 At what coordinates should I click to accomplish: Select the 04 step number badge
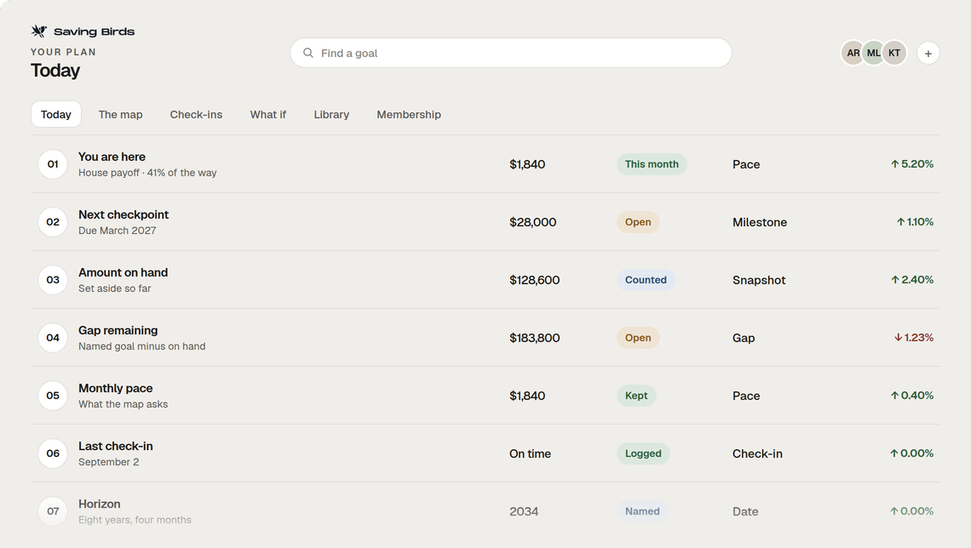pos(53,338)
